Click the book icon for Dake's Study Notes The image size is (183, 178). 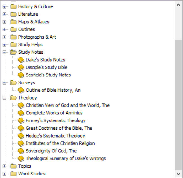21,60
